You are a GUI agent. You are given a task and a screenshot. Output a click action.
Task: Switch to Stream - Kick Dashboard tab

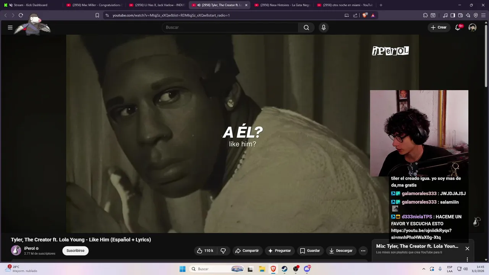[32, 5]
